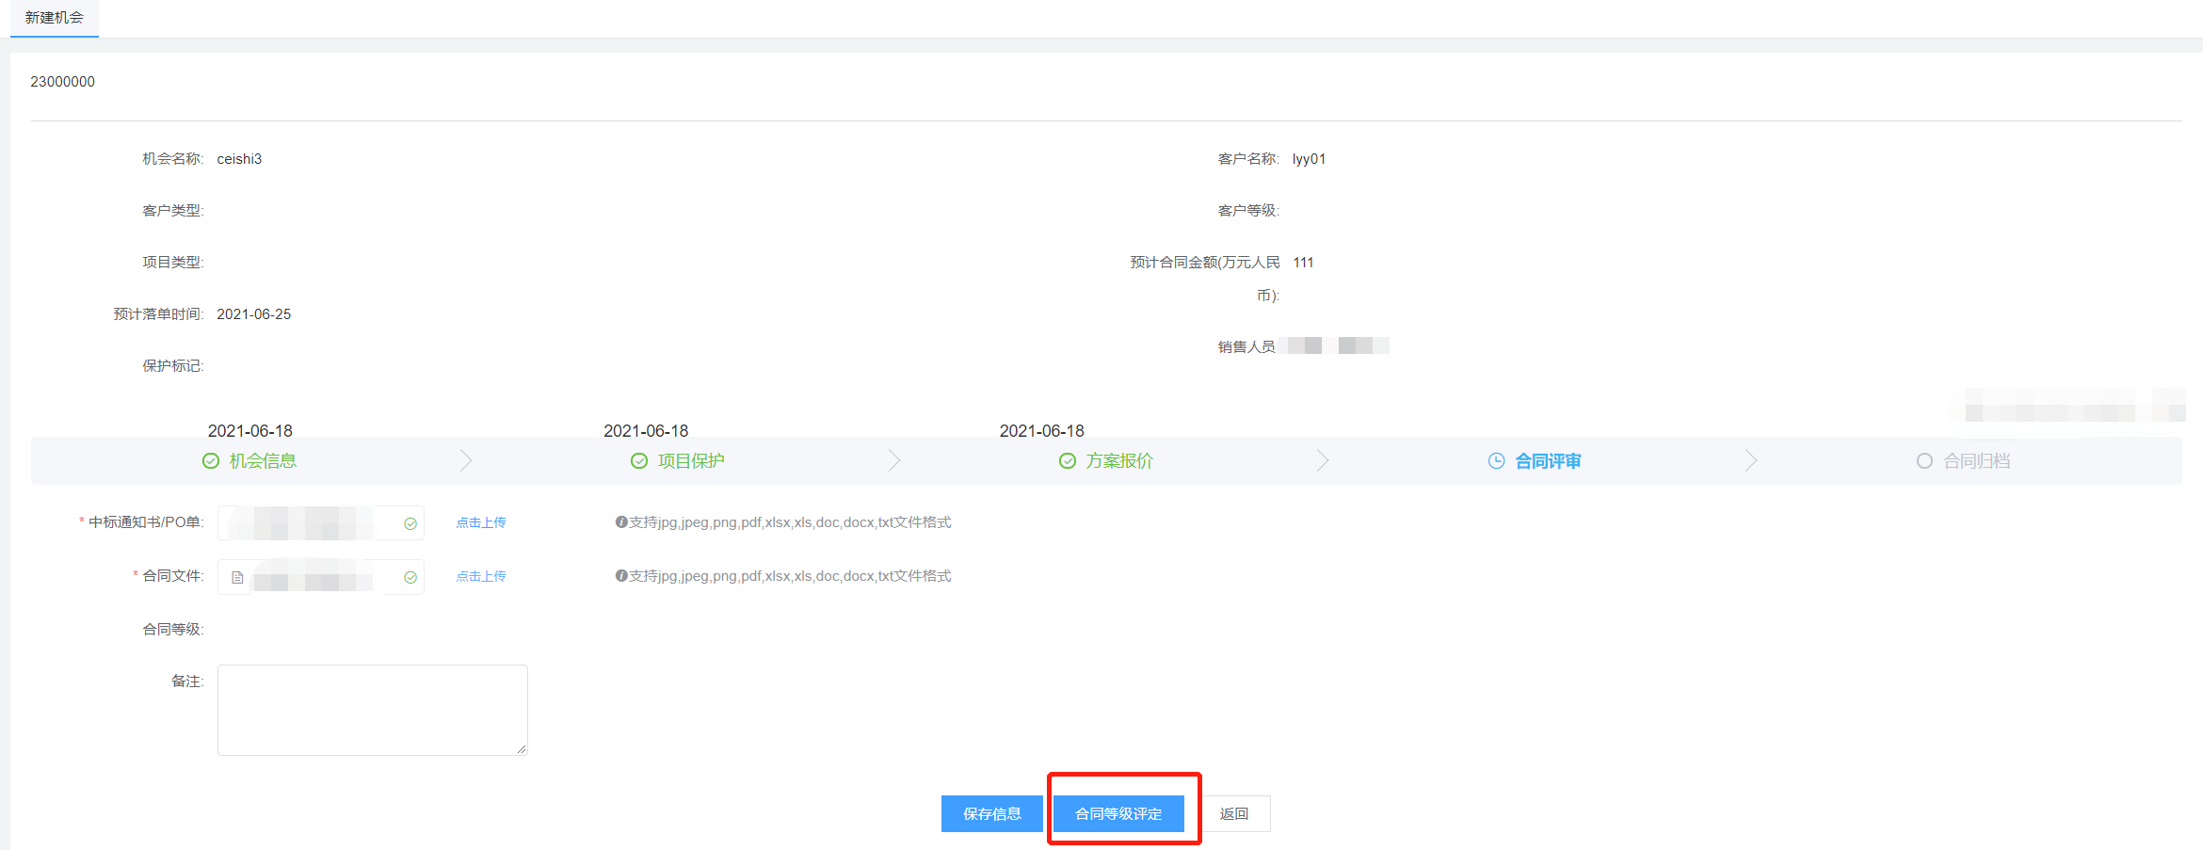Switch to the 方案报价 step
This screenshot has width=2203, height=850.
[x=1119, y=461]
